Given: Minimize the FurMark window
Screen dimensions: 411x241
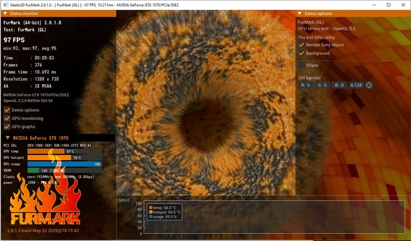Looking at the screenshot, I should pyautogui.click(x=374, y=5).
